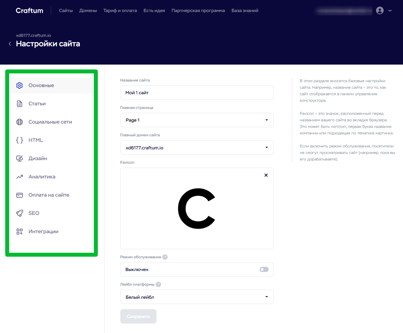Open the Главная страница dropdown

[x=197, y=120]
